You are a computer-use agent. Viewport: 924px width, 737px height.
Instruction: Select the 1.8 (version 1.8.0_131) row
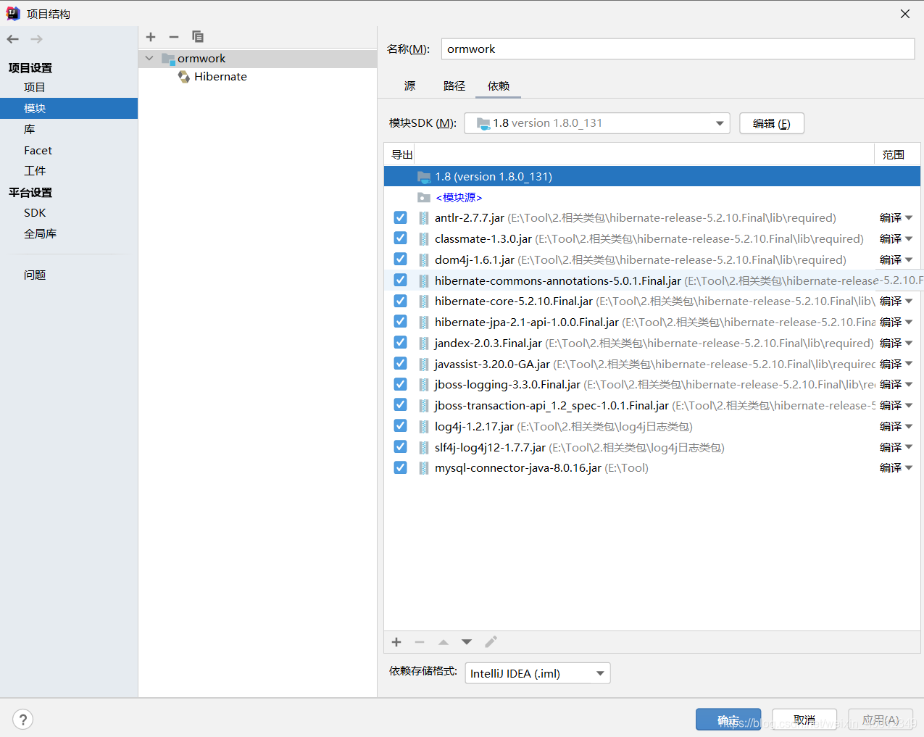[652, 176]
